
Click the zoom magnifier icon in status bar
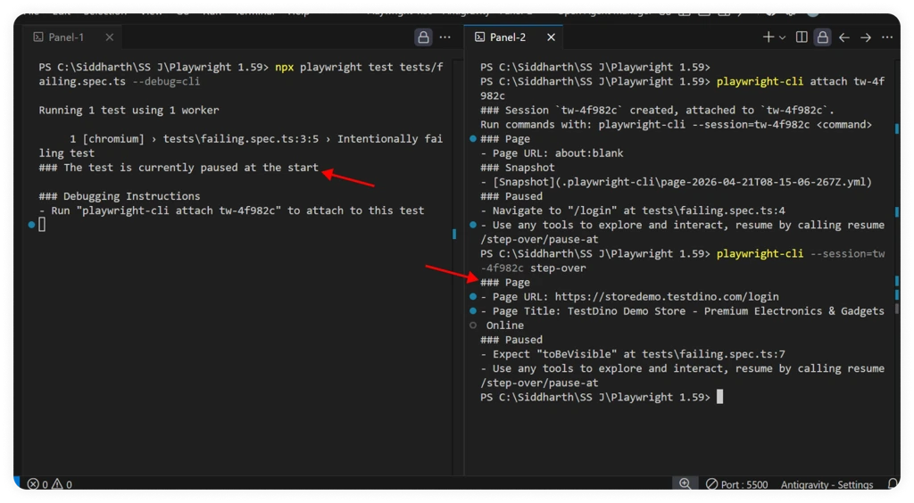(x=685, y=483)
